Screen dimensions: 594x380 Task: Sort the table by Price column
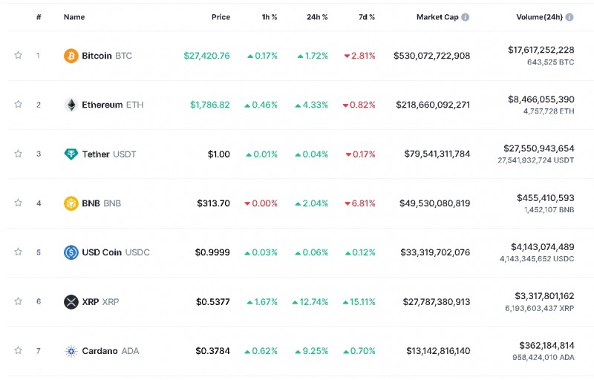coord(221,17)
